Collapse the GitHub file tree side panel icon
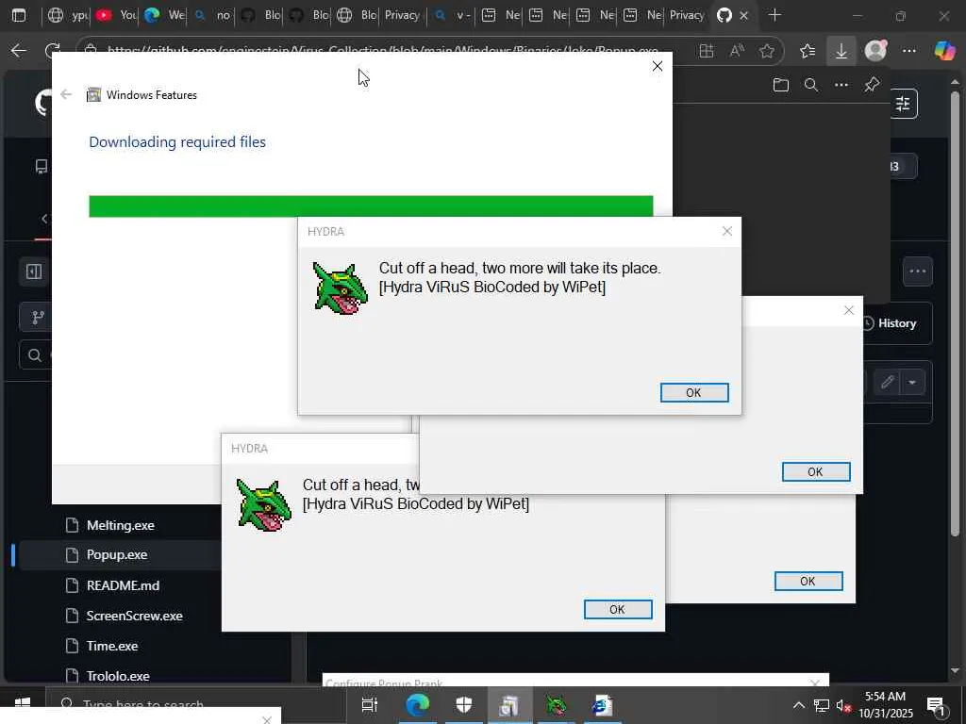 click(34, 271)
